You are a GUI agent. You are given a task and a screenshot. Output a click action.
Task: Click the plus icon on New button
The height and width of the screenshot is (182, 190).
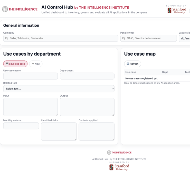(33, 64)
